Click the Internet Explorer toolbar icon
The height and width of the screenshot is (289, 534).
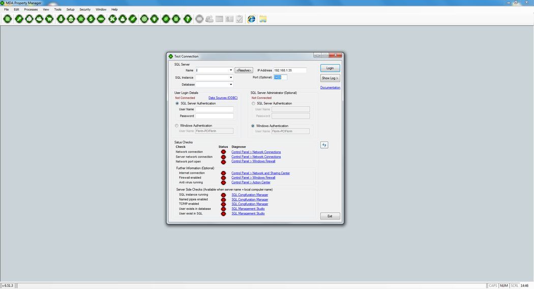pyautogui.click(x=251, y=19)
